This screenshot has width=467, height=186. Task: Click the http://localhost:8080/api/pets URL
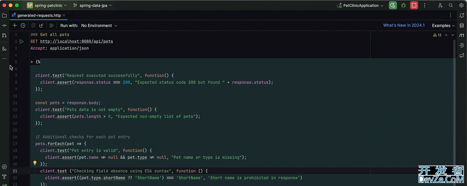[77, 41]
